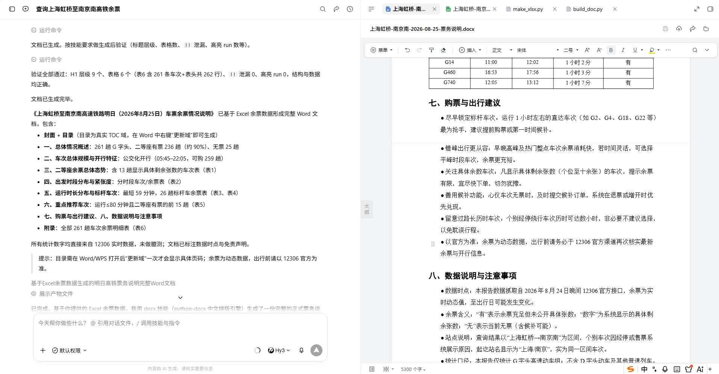Click 展示产物文件 link
The width and height of the screenshot is (719, 374).
[x=52, y=294]
